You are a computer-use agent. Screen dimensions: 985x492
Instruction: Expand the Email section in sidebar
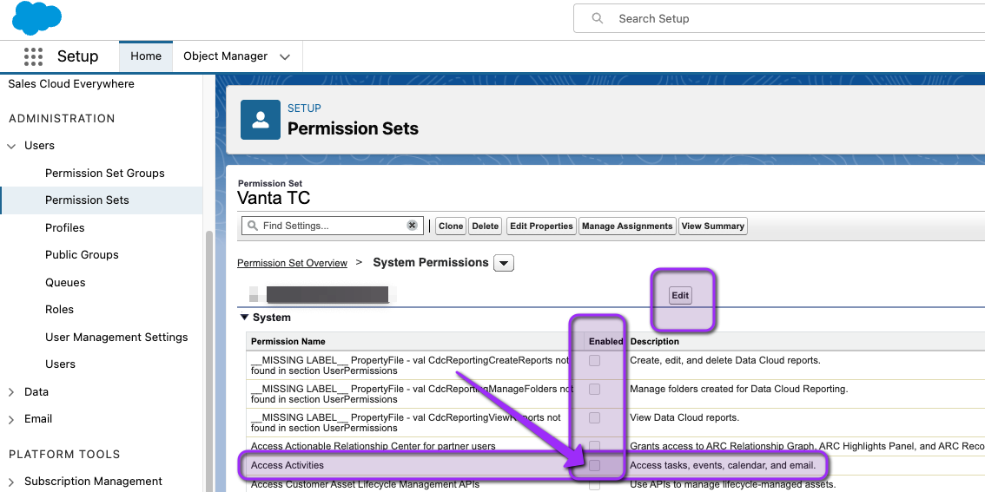pos(10,419)
